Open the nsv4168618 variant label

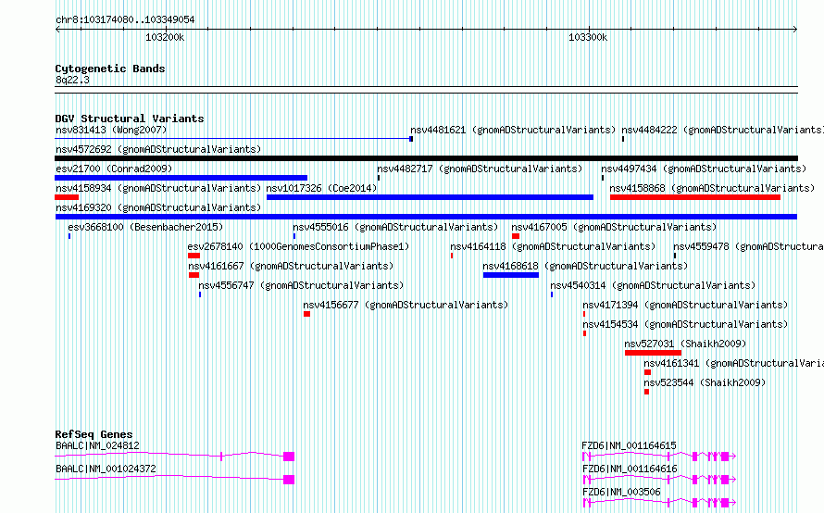(x=585, y=267)
